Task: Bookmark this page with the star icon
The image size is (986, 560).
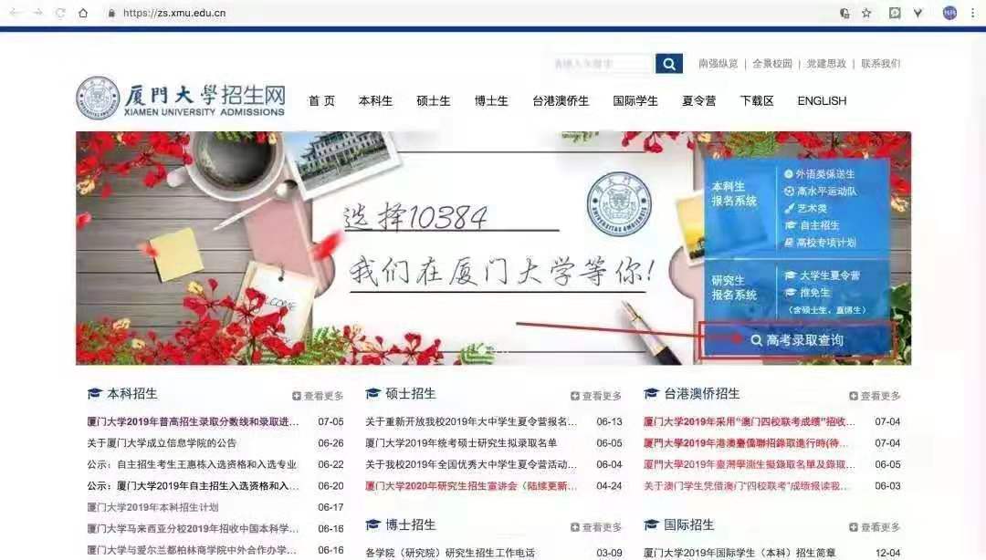Action: point(866,13)
